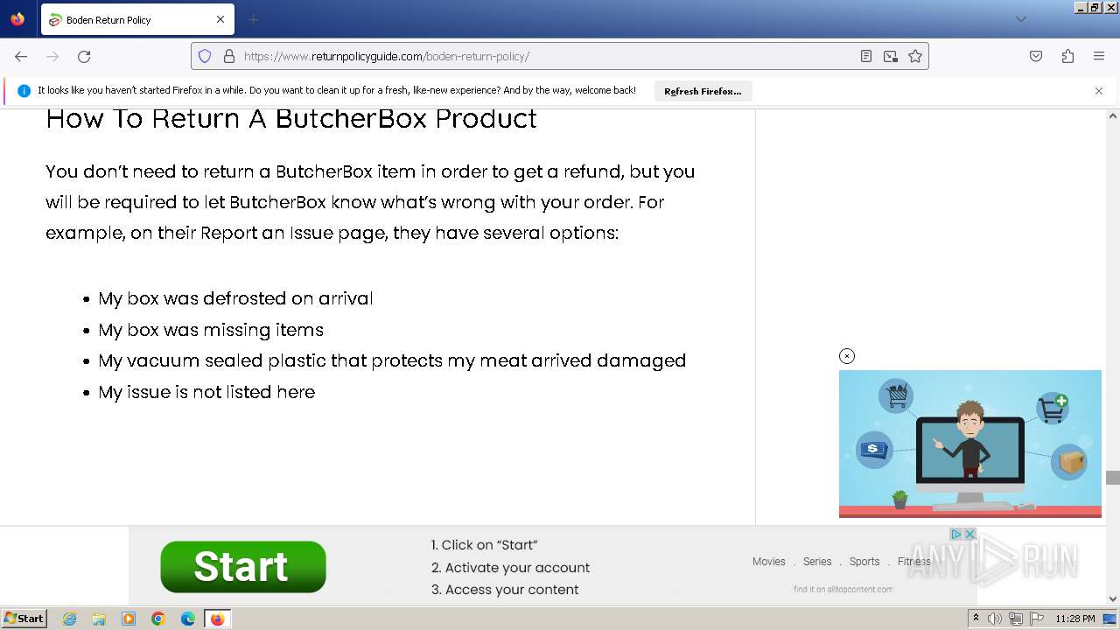This screenshot has width=1120, height=630.
Task: Select 'My issue is not listed here' item
Action: [206, 392]
